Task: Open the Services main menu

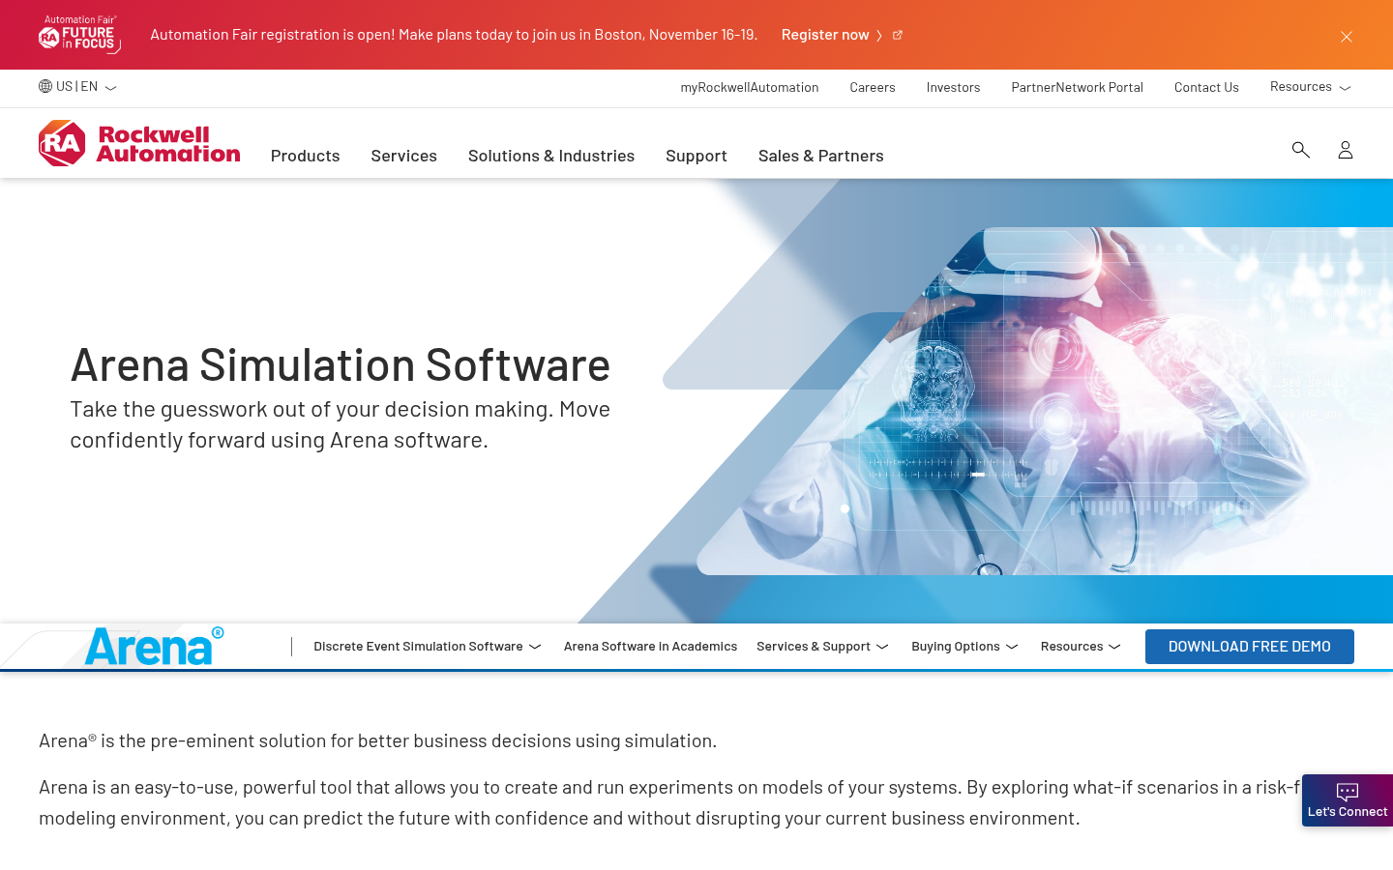Action: click(404, 156)
